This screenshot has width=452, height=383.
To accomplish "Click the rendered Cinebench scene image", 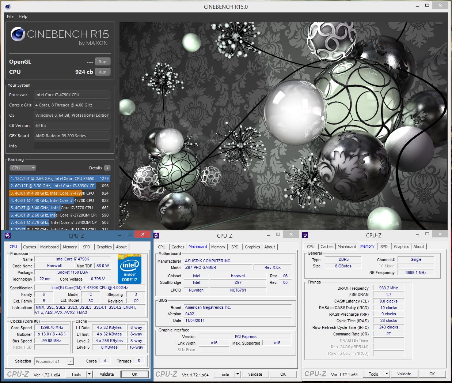I will [283, 126].
